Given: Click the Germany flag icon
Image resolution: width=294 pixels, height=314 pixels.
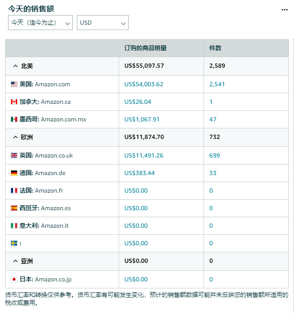Looking at the screenshot, I should coord(14,173).
